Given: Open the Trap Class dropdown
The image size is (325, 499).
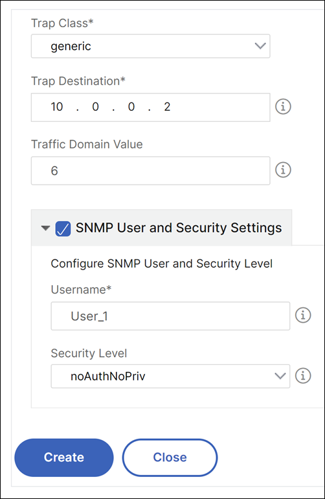Looking at the screenshot, I should tap(150, 46).
